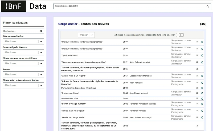Viewport: 213px width, 131px height.
Task: Open Filtrer par œuvres ou par éditions dropdown
Action: [23, 63]
